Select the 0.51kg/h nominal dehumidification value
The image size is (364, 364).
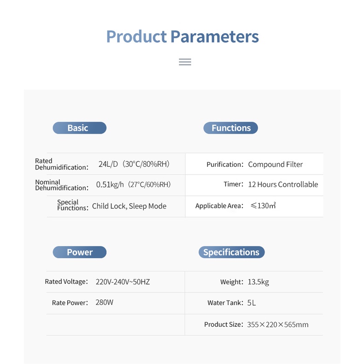(134, 185)
